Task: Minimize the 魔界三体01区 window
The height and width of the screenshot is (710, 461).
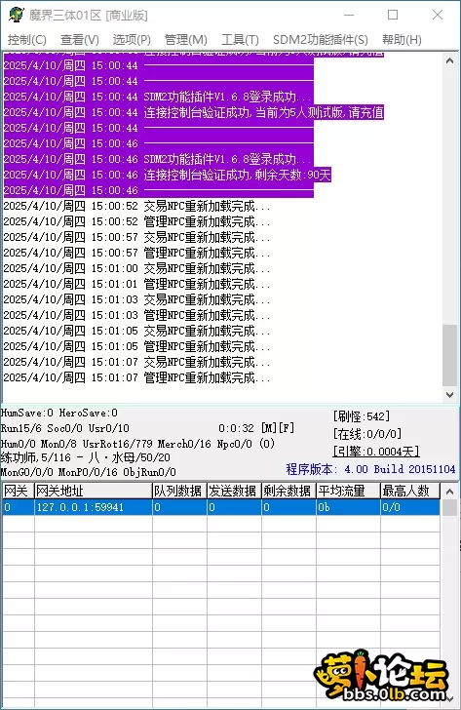Action: (x=349, y=15)
